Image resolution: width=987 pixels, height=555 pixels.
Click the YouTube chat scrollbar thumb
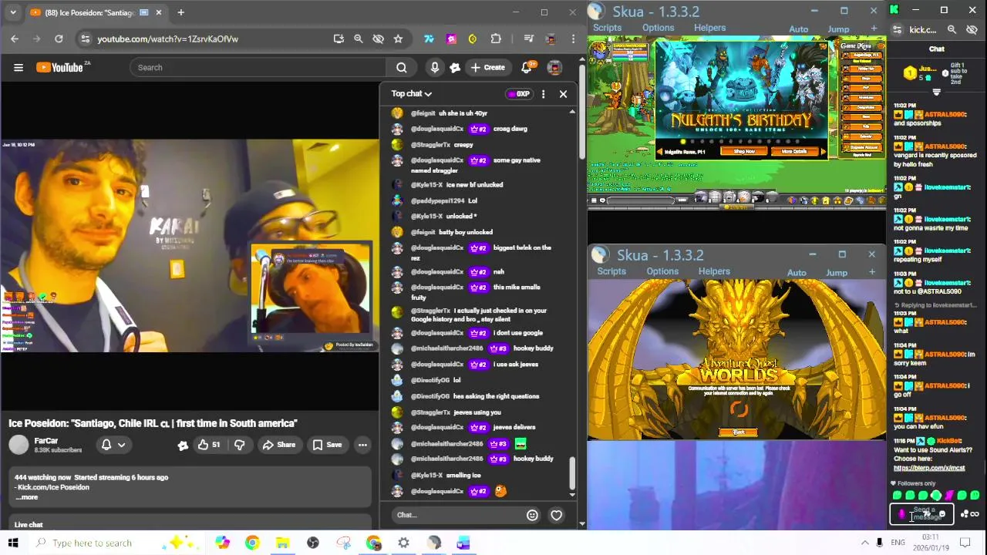571,474
